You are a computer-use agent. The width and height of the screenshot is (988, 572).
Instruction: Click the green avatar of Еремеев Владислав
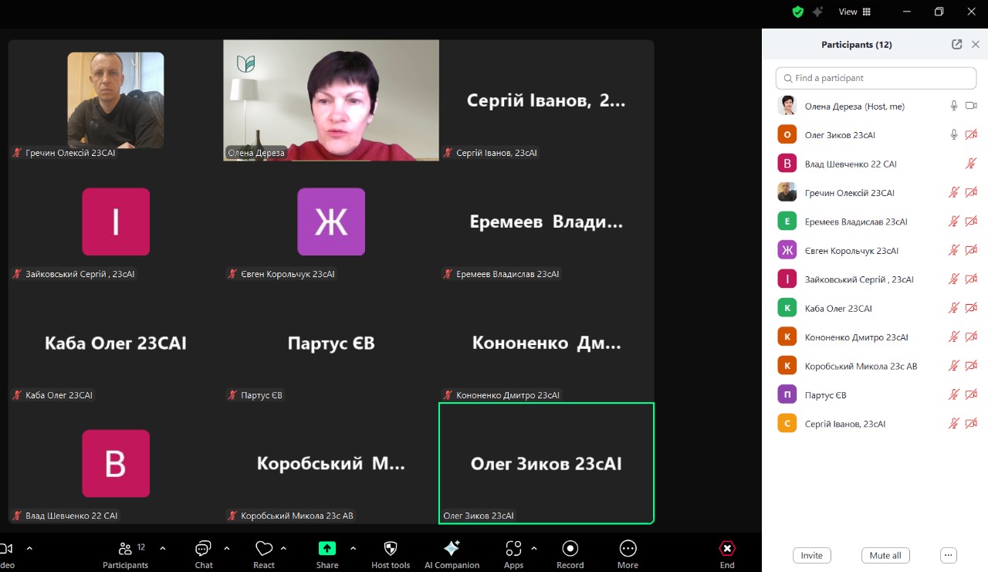coord(787,222)
